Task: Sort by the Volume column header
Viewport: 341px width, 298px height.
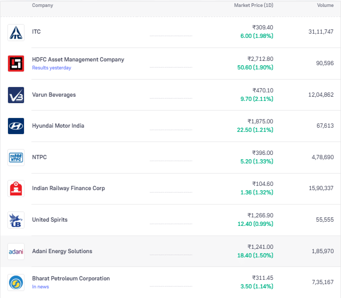Action: click(325, 5)
